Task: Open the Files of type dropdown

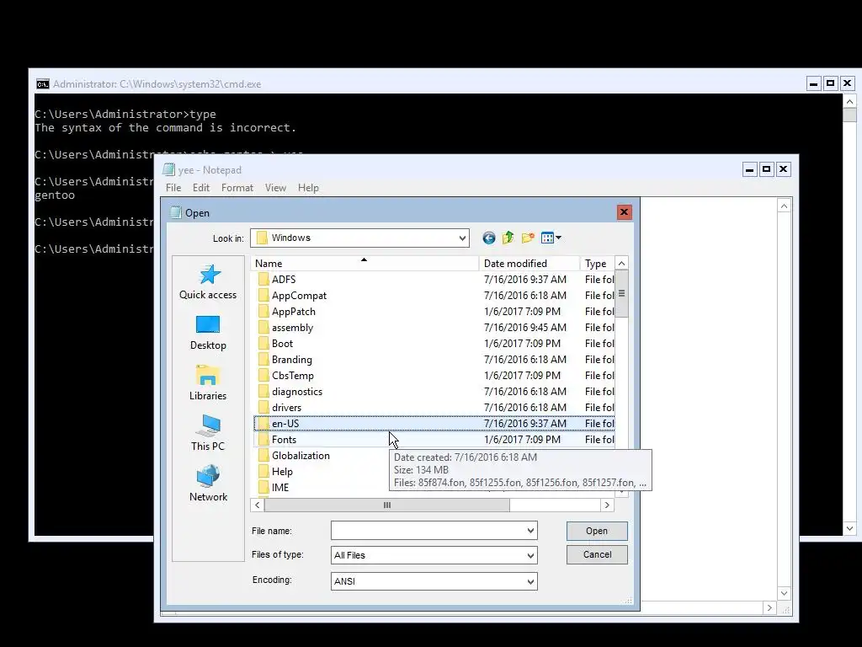Action: [x=530, y=556]
